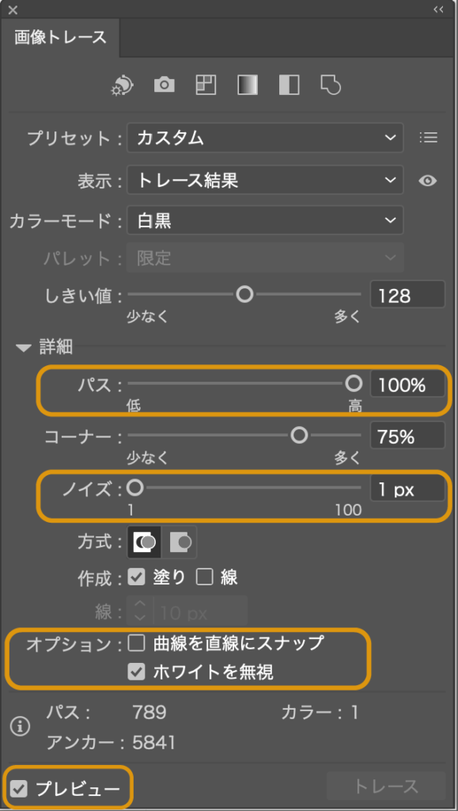Select the Black and White preset icon
The height and width of the screenshot is (811, 458).
click(x=290, y=84)
